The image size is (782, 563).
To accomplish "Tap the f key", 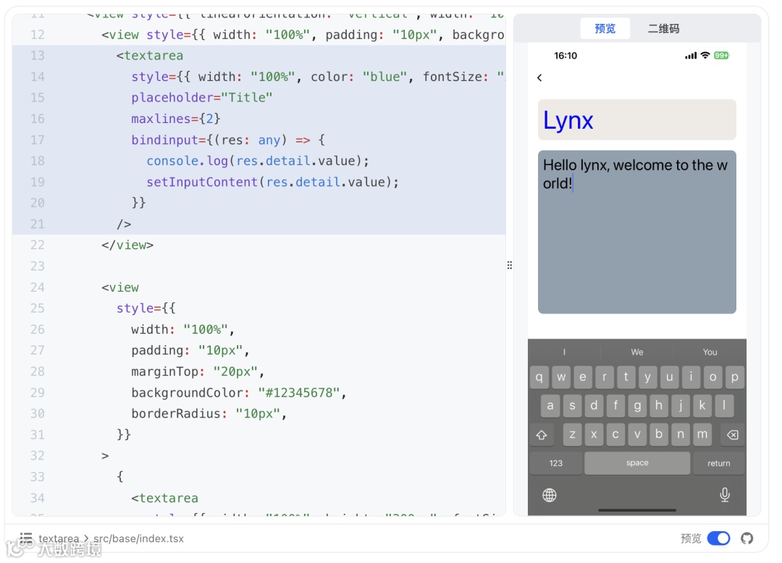I will [615, 405].
